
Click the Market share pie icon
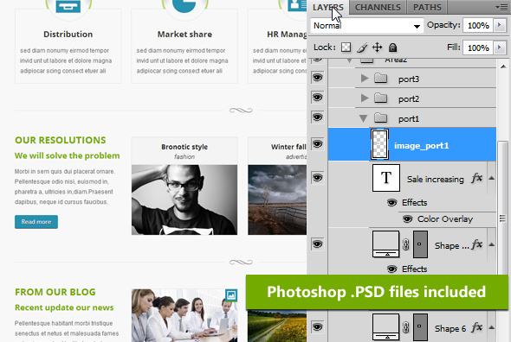click(x=184, y=6)
